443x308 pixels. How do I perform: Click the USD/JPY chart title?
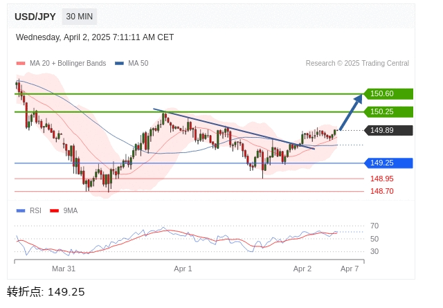click(35, 17)
